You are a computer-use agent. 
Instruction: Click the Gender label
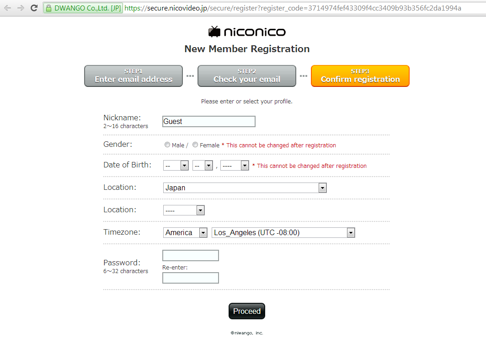coord(118,144)
